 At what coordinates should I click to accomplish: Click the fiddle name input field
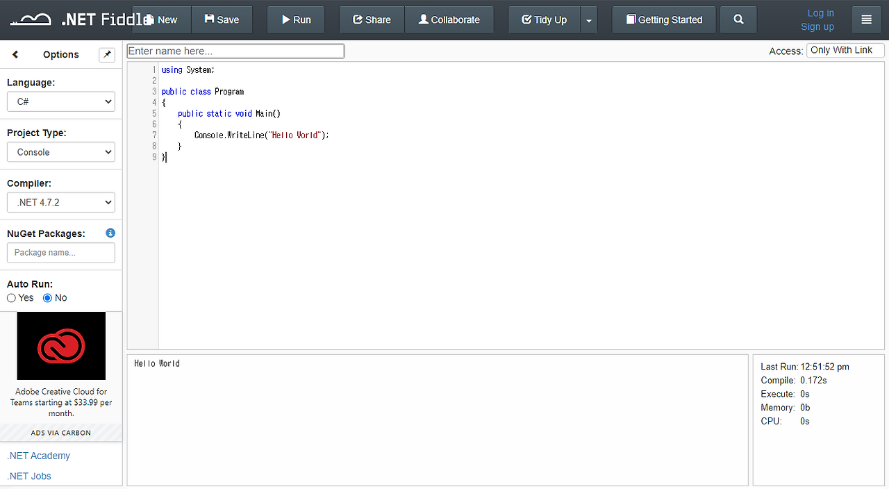click(x=235, y=50)
